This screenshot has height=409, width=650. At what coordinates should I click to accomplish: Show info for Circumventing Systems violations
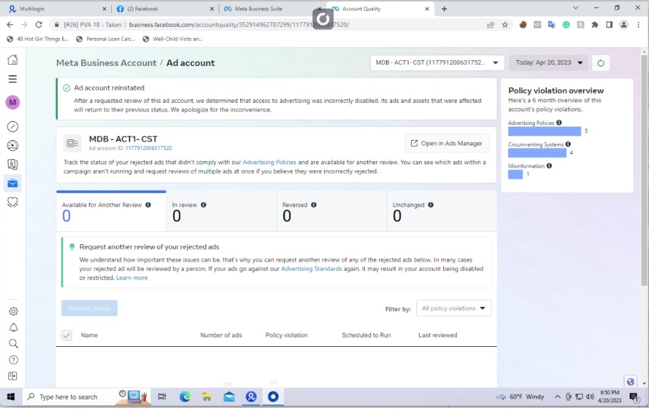568,144
